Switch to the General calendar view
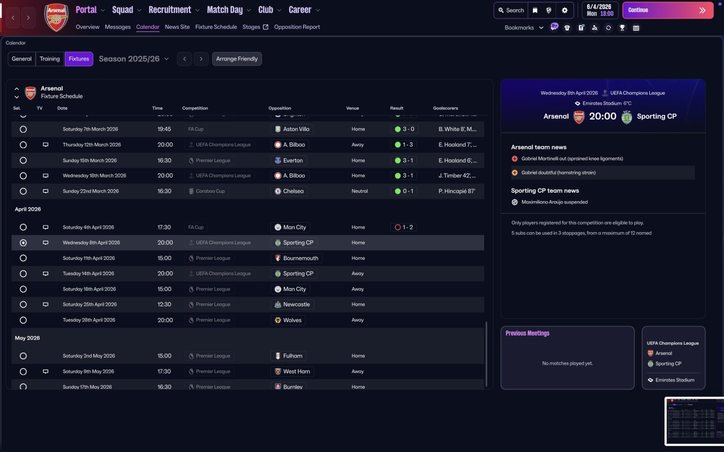This screenshot has width=724, height=452. pos(22,59)
